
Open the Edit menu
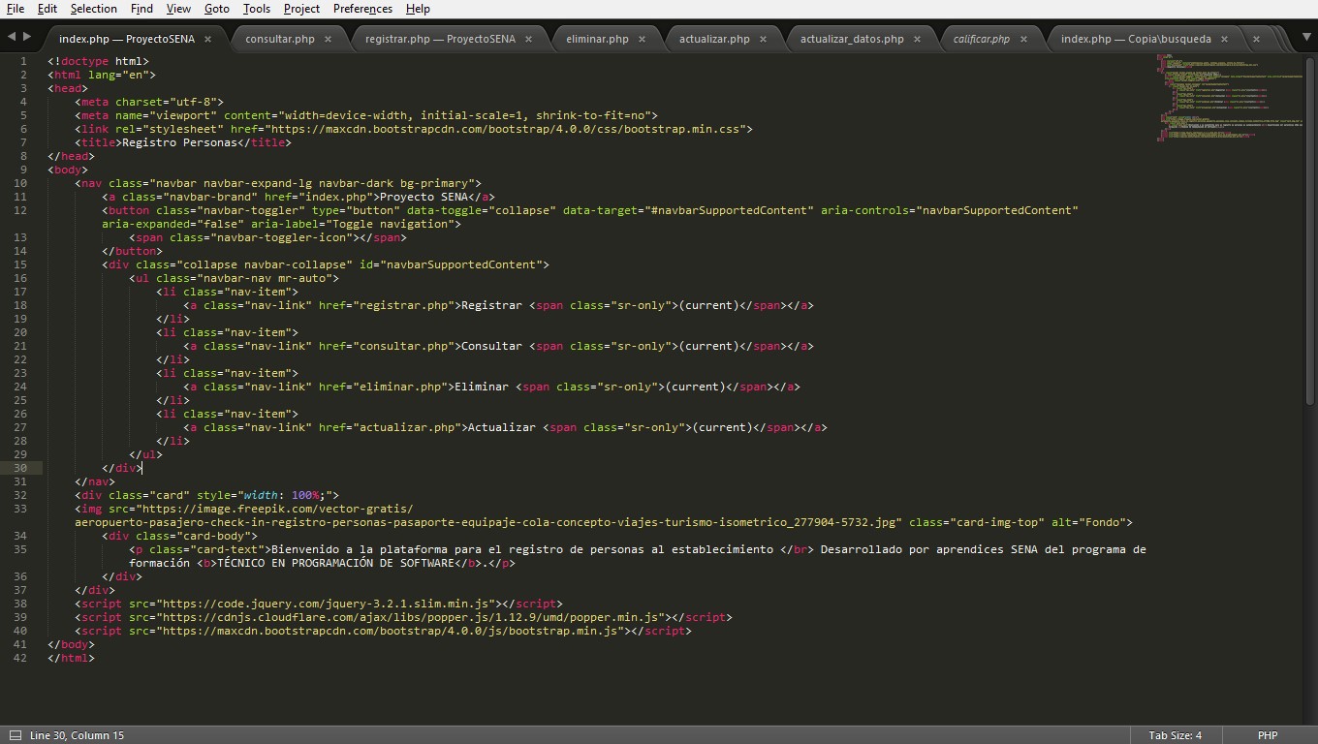pyautogui.click(x=47, y=9)
